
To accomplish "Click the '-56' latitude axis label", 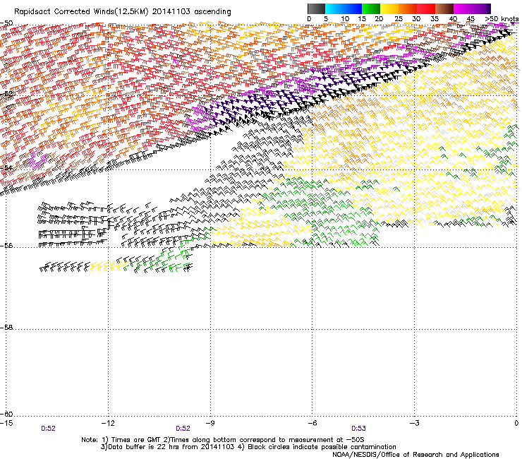I will (6, 246).
